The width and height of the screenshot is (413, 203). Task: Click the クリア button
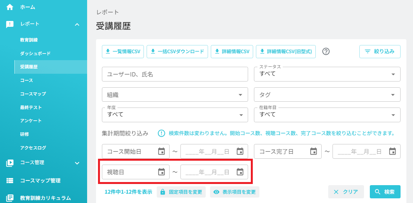tap(346, 192)
